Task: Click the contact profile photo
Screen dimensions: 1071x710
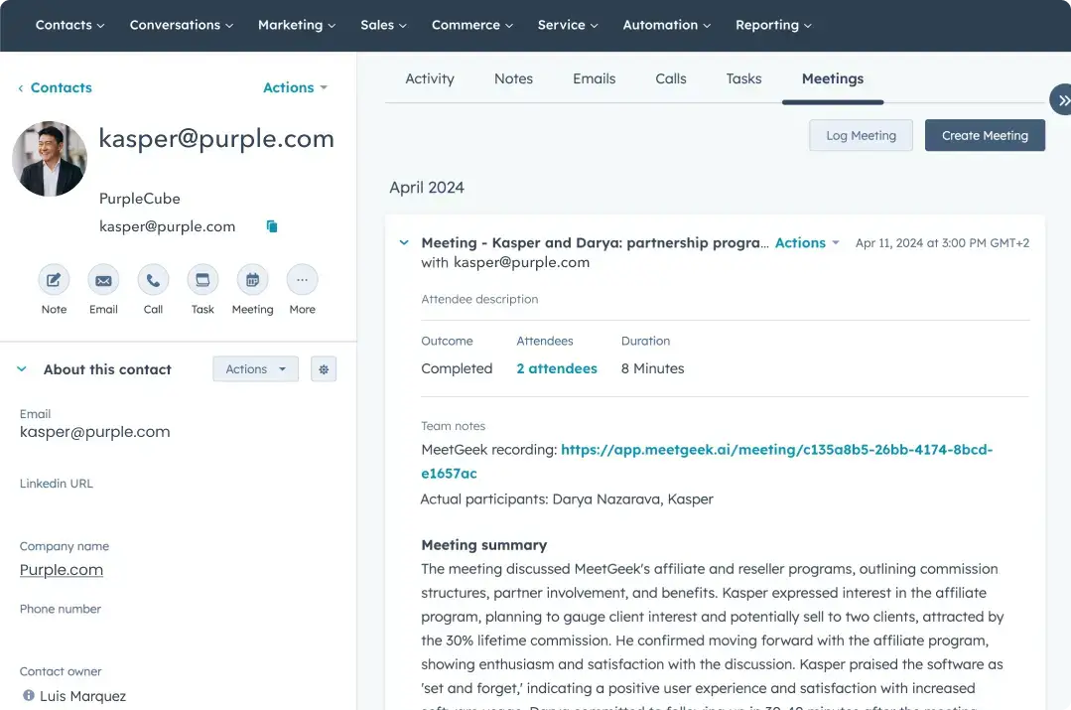Action: (49, 159)
